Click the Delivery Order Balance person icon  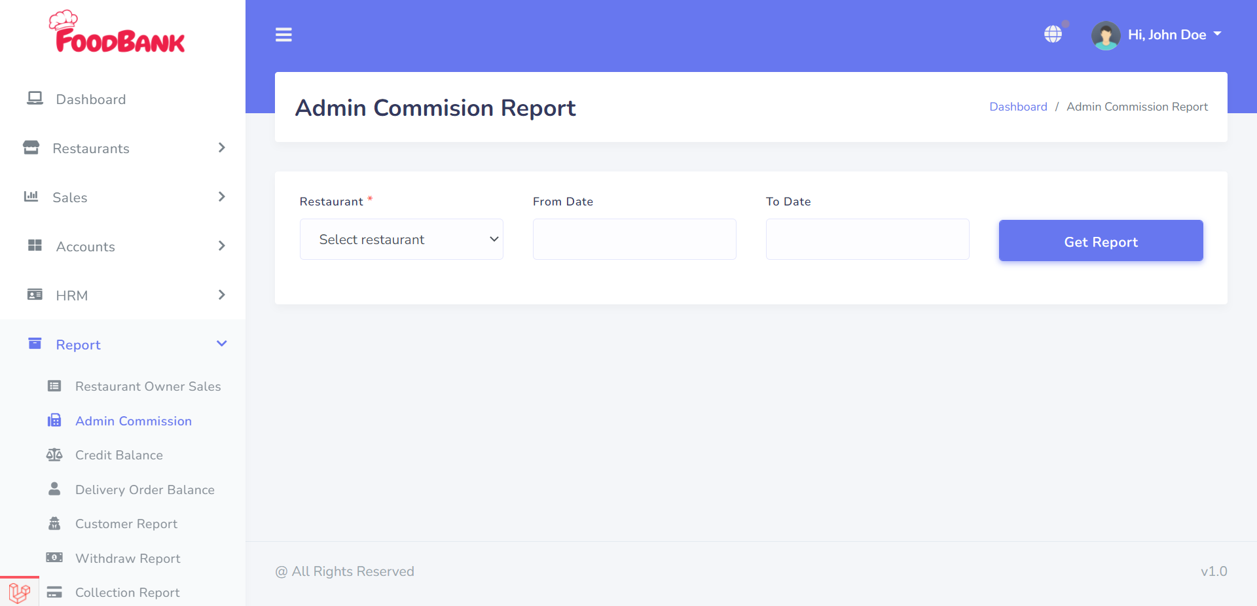54,489
